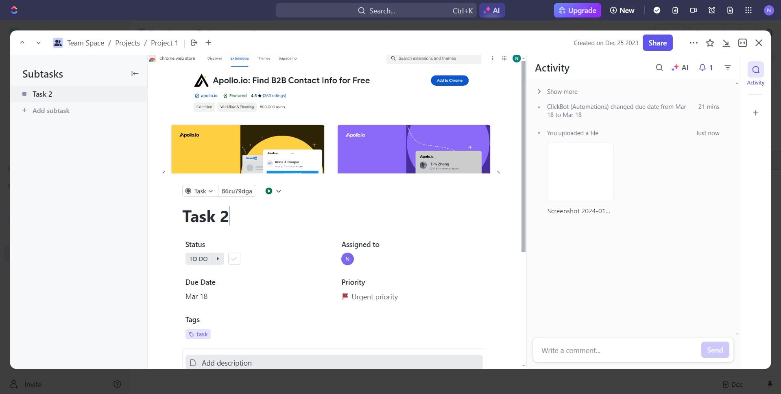Click Add subtask in sidebar

(51, 110)
